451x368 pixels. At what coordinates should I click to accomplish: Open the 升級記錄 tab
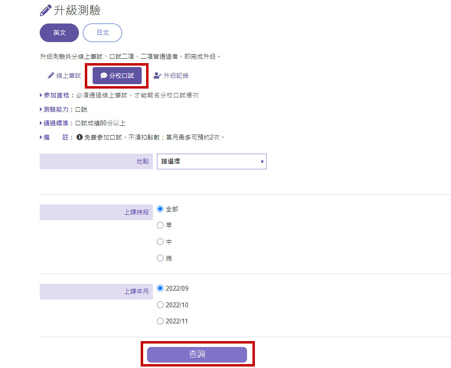point(171,76)
